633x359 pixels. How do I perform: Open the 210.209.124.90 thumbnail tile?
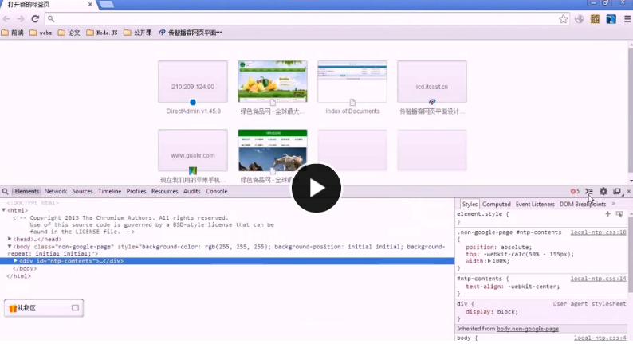point(193,82)
